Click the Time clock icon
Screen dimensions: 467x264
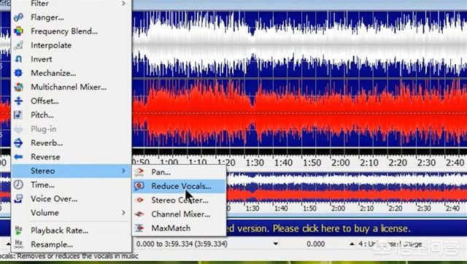[18, 185]
